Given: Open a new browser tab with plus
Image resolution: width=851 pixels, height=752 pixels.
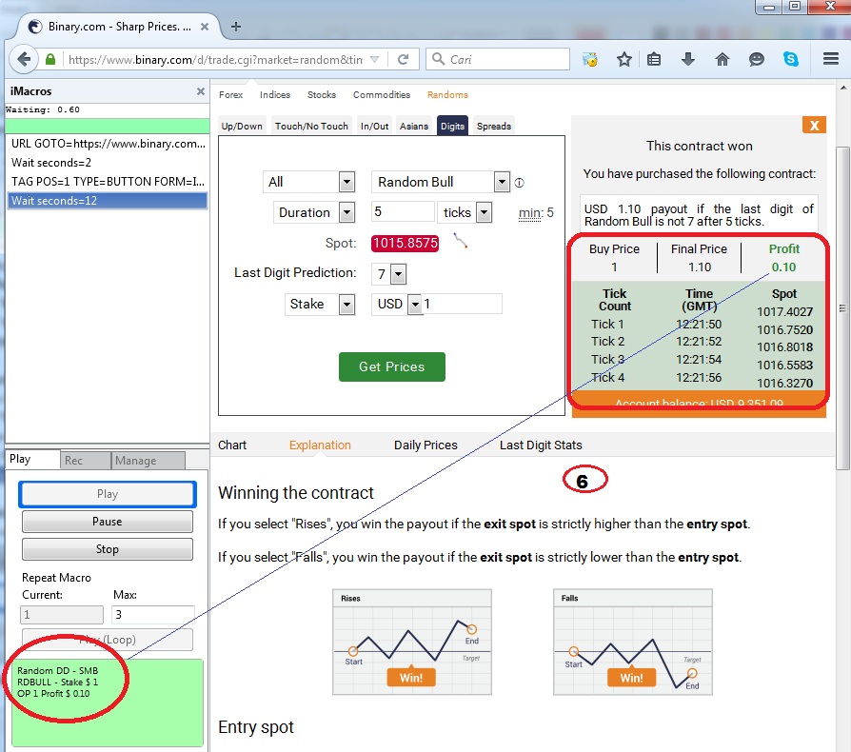Looking at the screenshot, I should point(235,27).
